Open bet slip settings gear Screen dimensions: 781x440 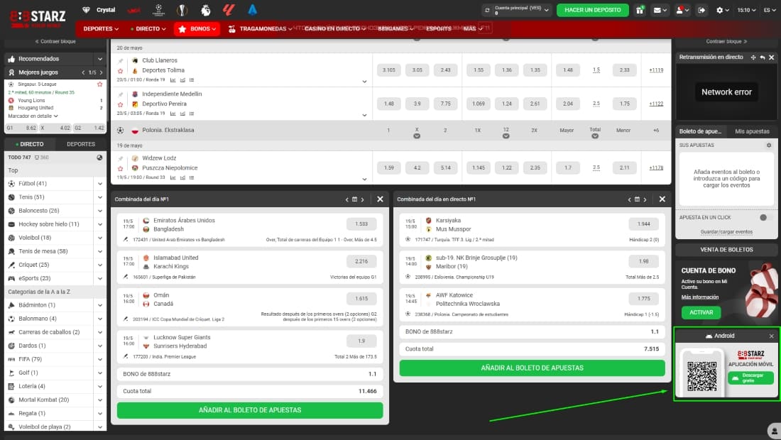[768, 145]
